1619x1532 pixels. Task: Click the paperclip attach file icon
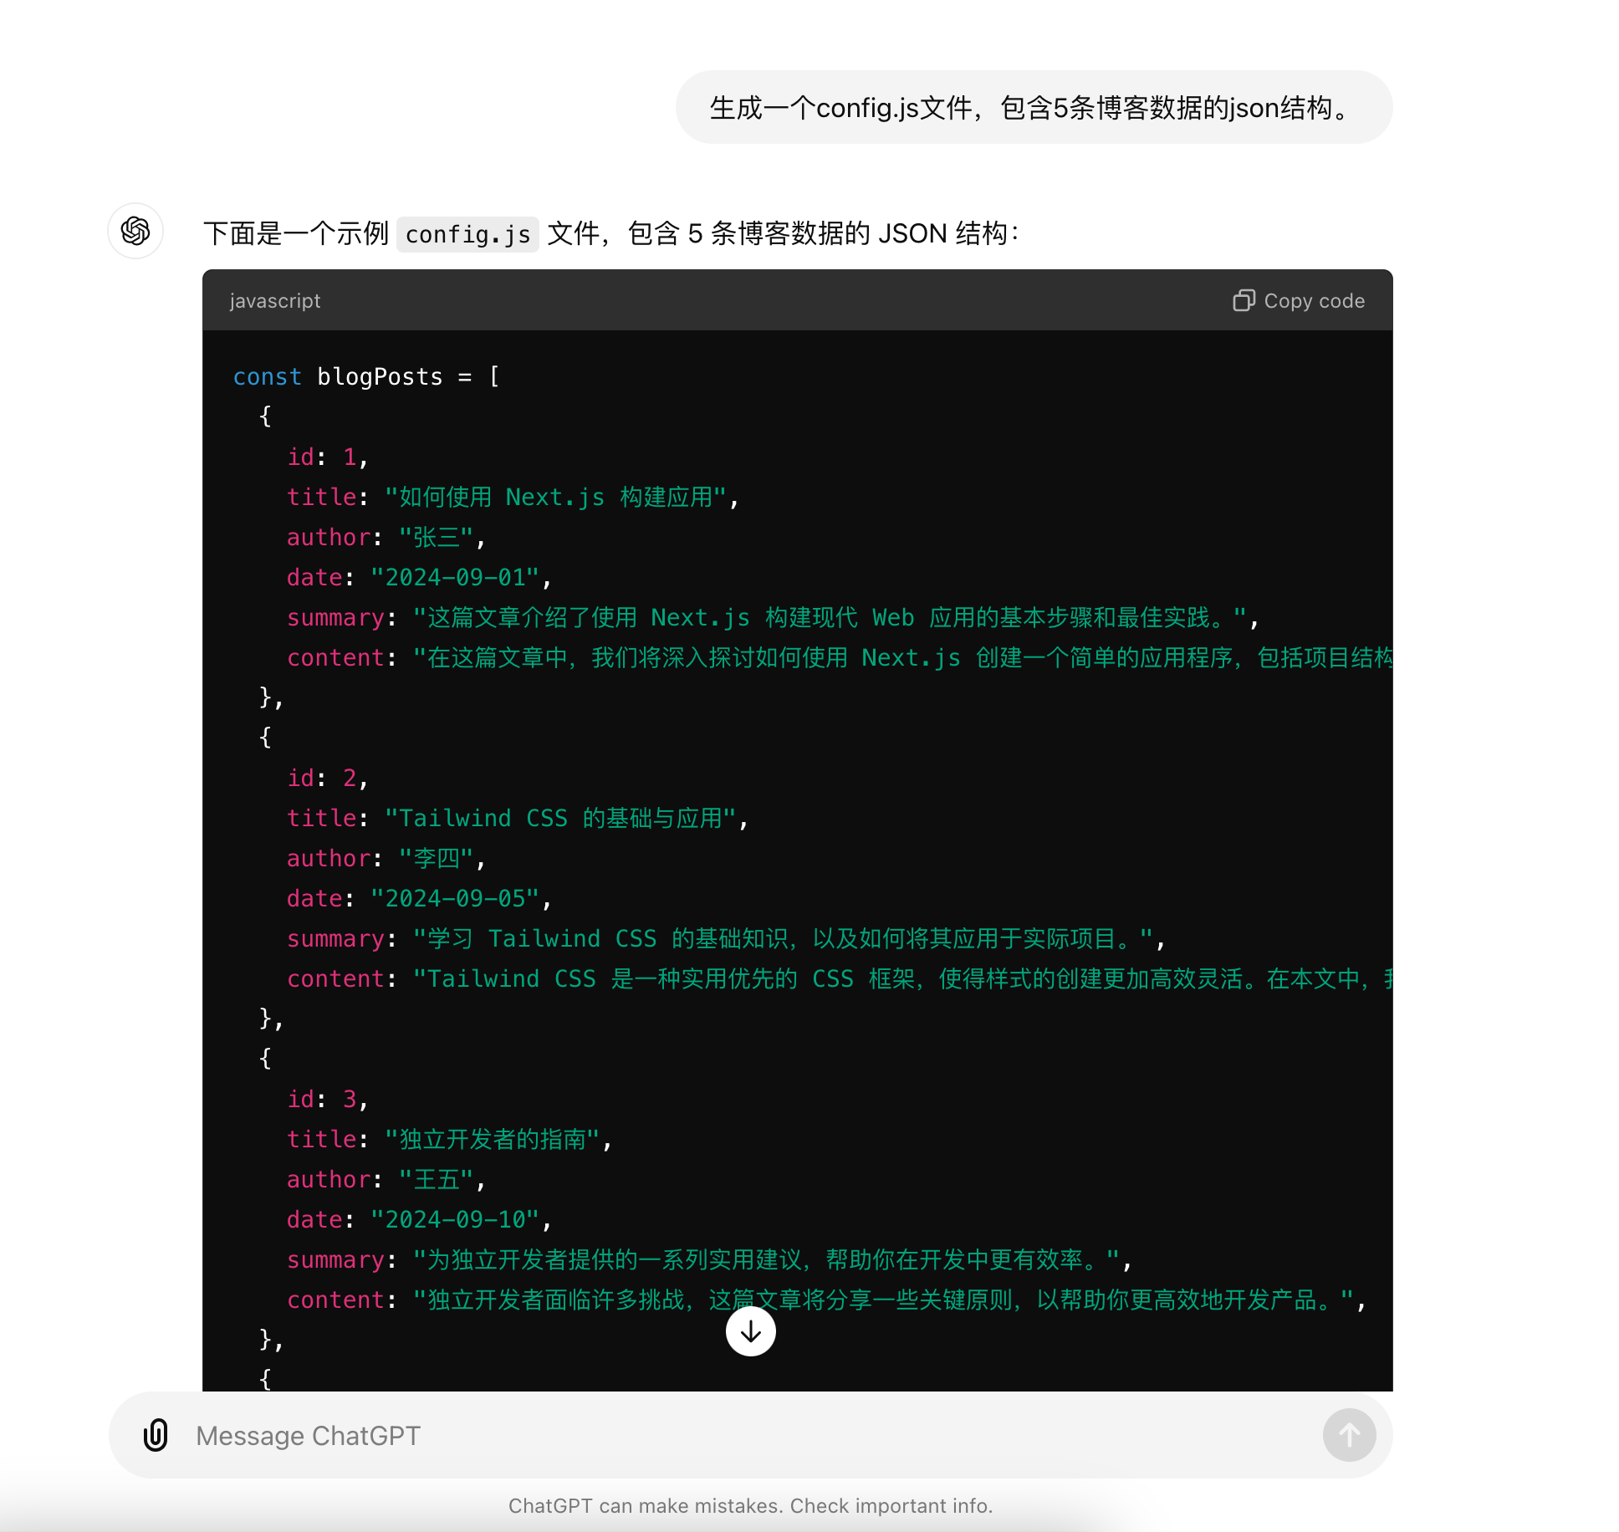(x=156, y=1435)
